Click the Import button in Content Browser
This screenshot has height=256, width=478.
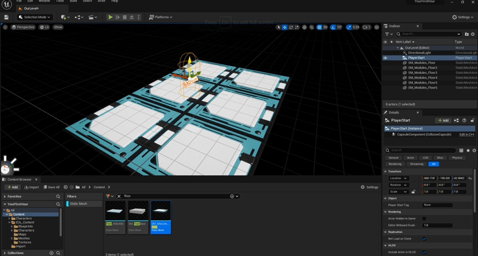point(32,187)
